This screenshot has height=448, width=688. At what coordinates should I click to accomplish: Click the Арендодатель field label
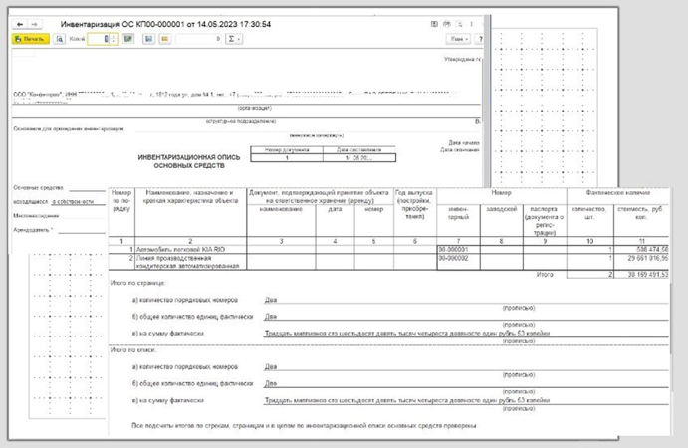click(x=33, y=230)
